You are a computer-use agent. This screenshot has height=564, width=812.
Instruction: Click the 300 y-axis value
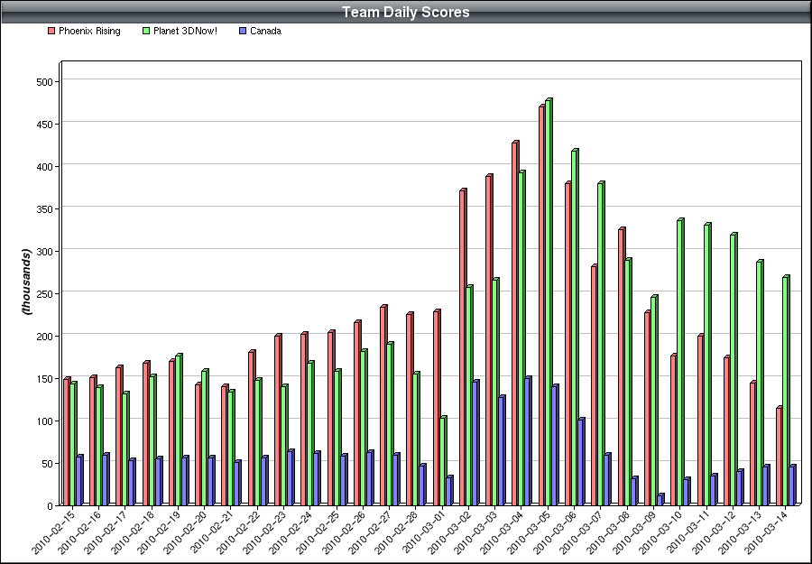click(46, 251)
